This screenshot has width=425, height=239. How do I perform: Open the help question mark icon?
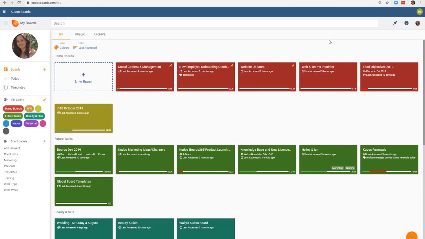tap(406, 23)
